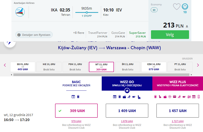Image resolution: width=203 pixels, height=132 pixels.
Task: Click the WIZZ GO fare header
Action: tap(127, 83)
